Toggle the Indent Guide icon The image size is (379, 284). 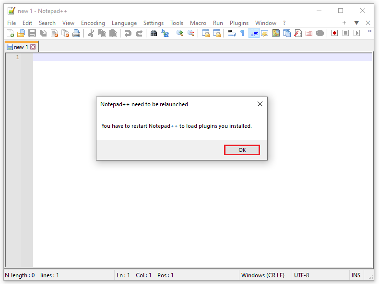pos(254,33)
